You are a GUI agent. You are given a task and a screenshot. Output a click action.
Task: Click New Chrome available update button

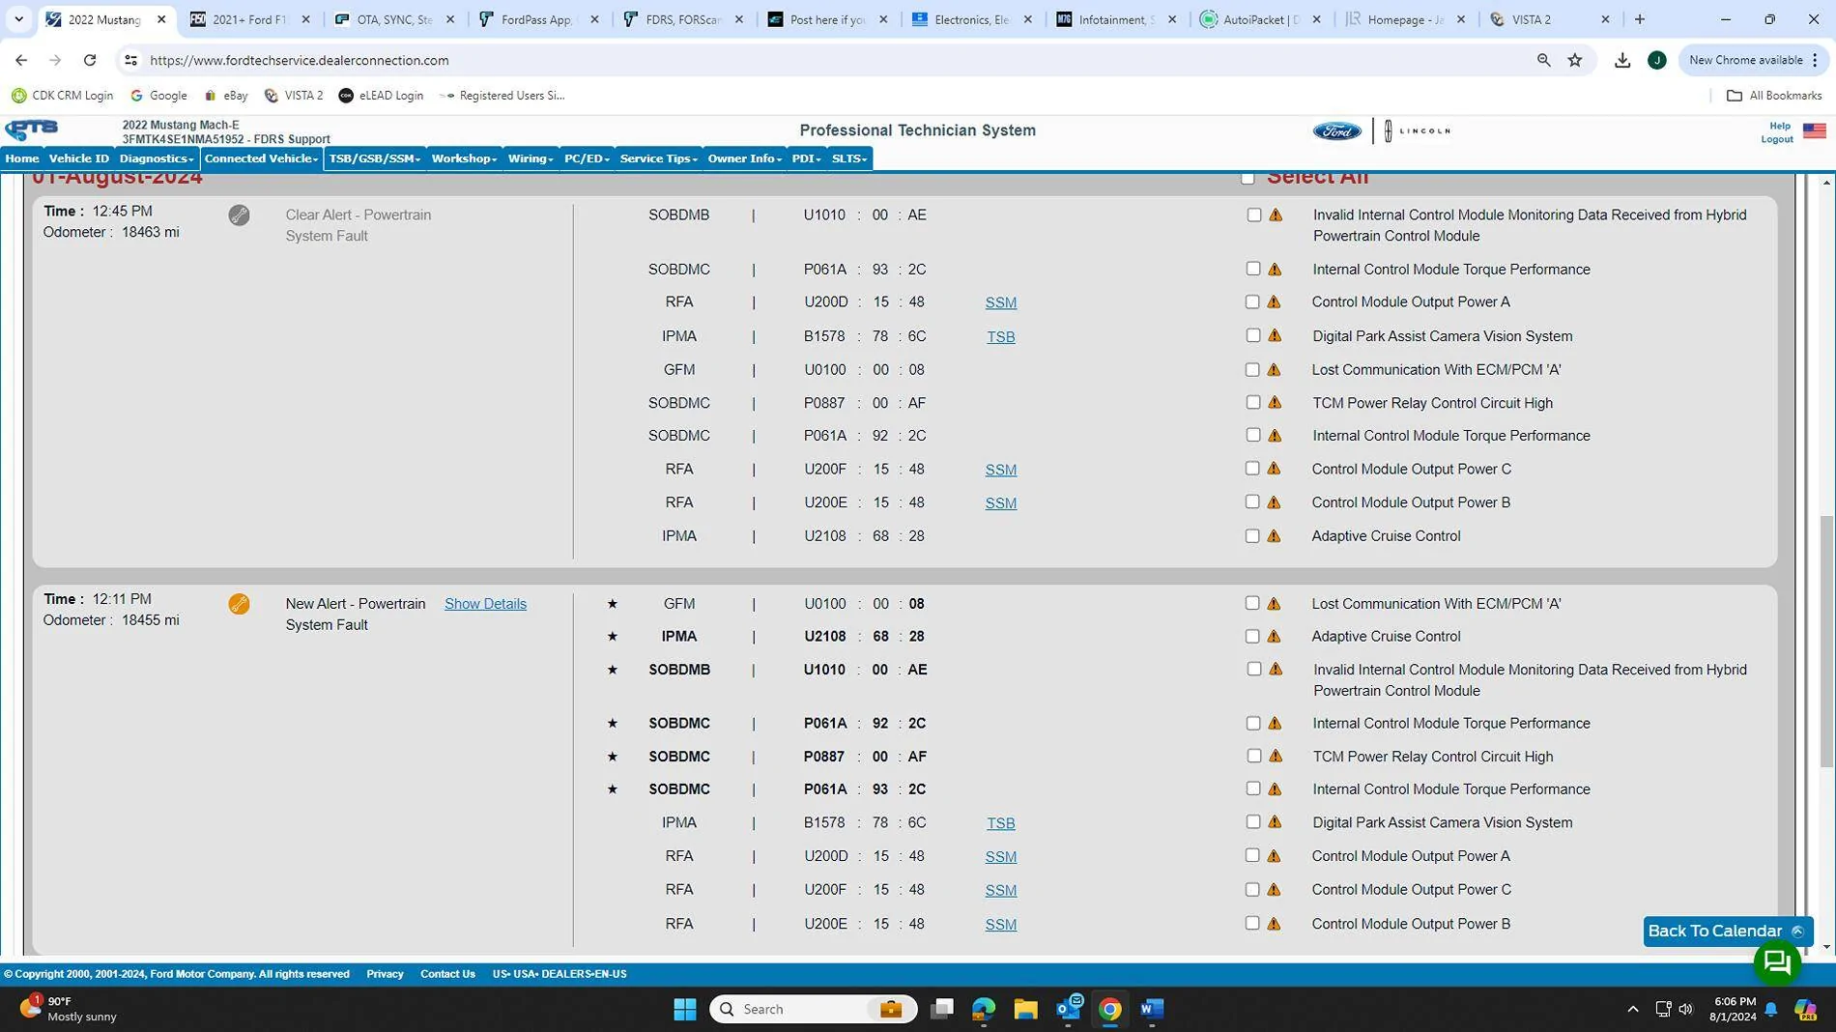coord(1753,60)
